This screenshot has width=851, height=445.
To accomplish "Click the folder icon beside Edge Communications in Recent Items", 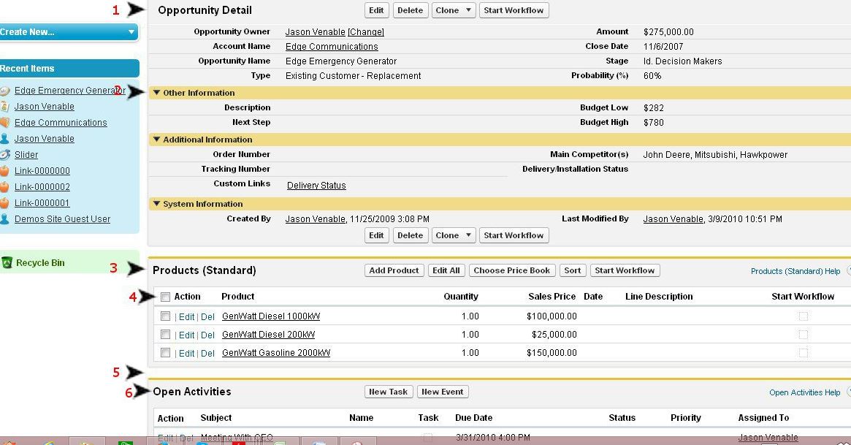I will point(4,123).
